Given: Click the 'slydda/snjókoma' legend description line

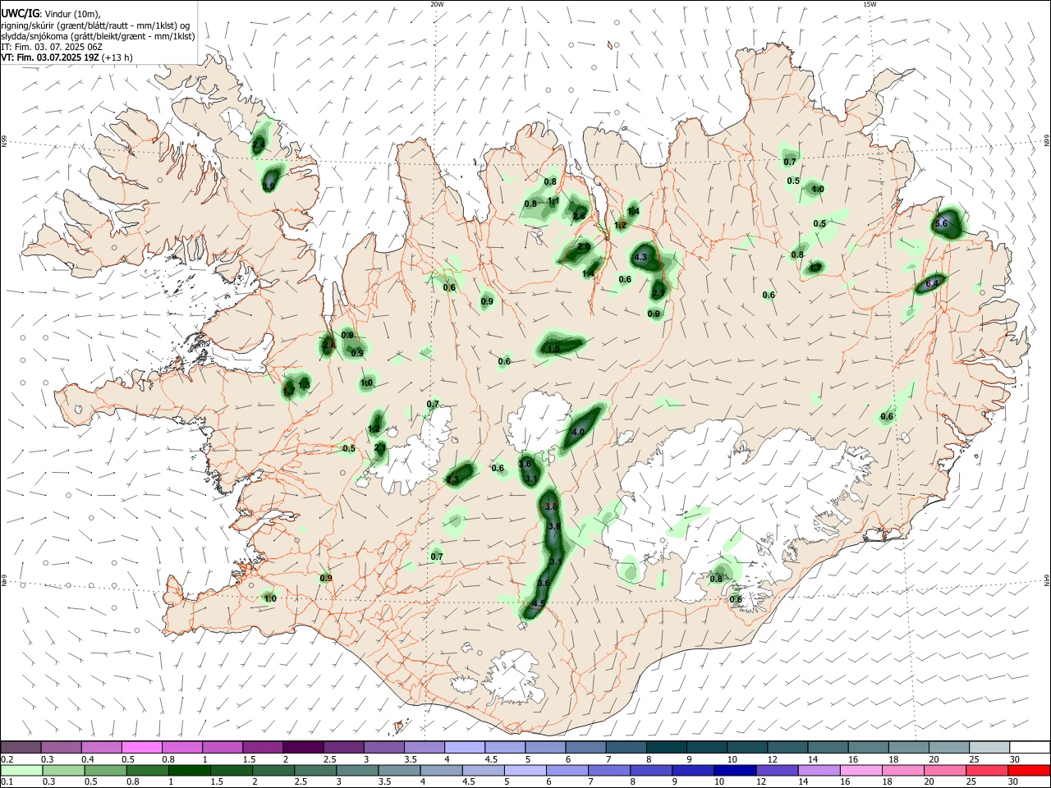Looking at the screenshot, I should point(98,36).
